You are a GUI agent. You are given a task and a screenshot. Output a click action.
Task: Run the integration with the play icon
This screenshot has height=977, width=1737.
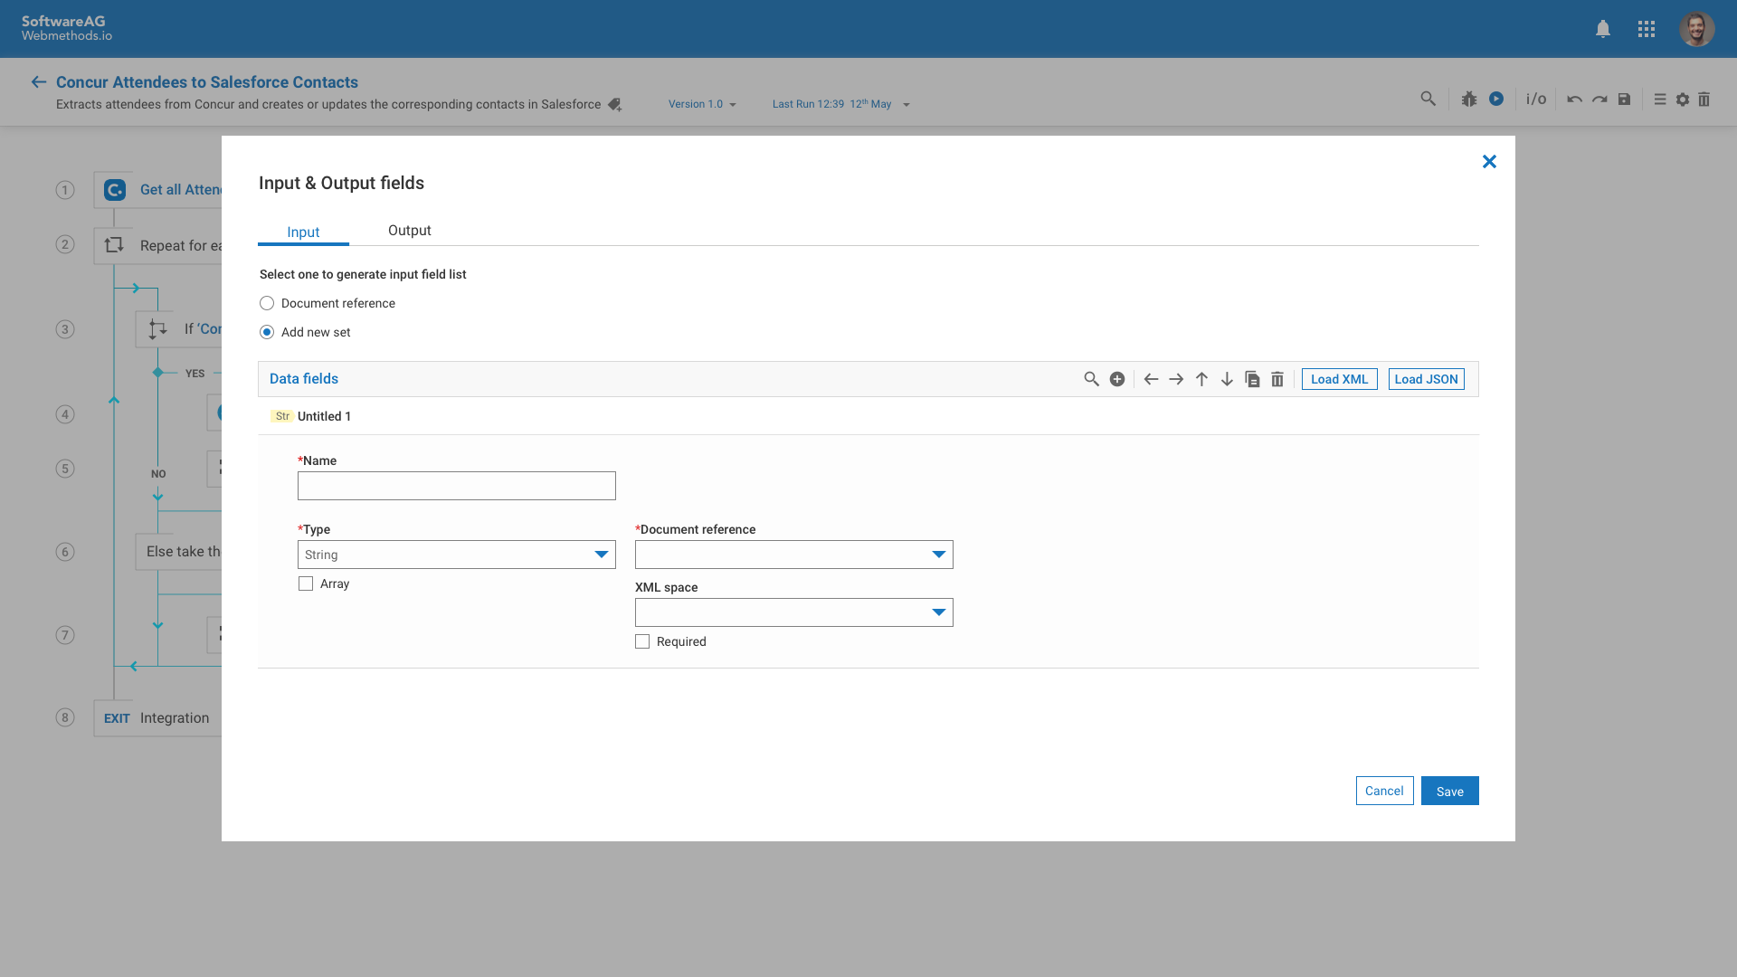[x=1496, y=99]
